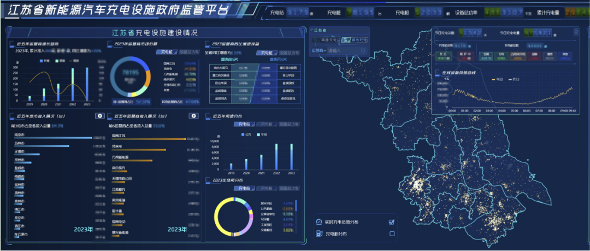
Task: Click the 其他 gun status tile
Action: [565, 56]
